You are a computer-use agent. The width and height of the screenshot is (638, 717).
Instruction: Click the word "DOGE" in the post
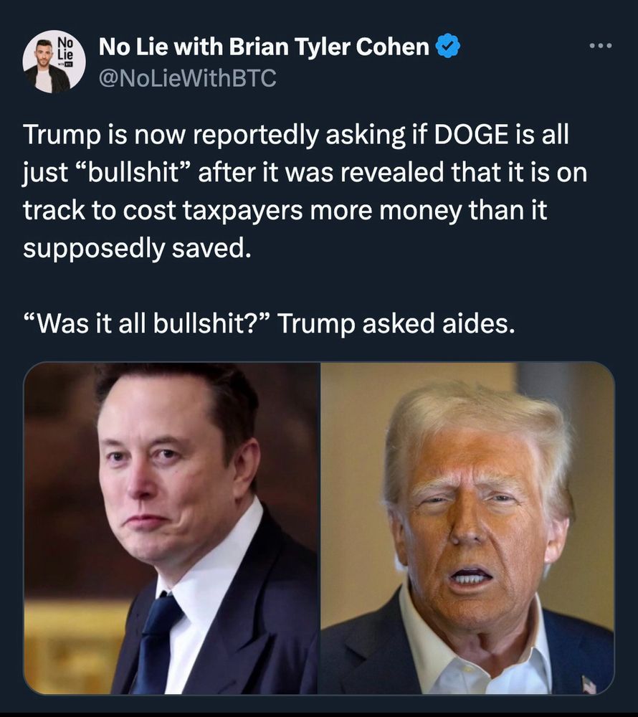(471, 135)
